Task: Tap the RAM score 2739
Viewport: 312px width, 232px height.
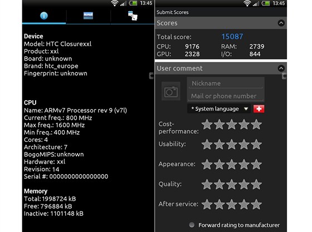Action: pos(257,47)
